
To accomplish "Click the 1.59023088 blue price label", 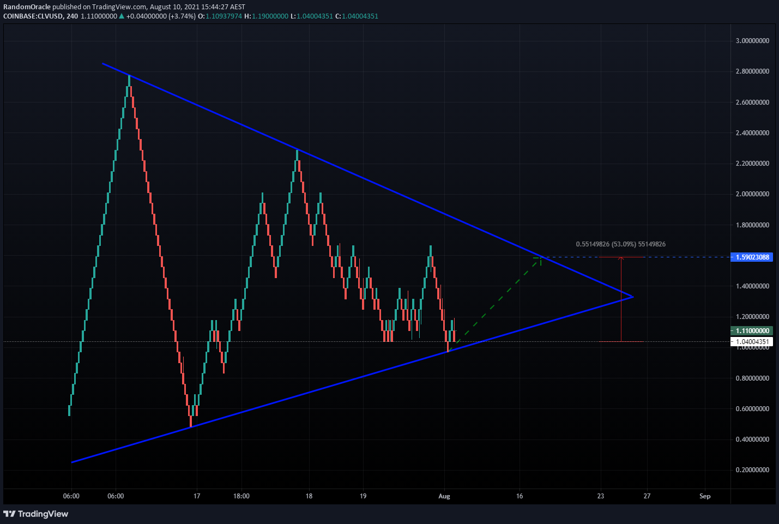I will pyautogui.click(x=751, y=257).
